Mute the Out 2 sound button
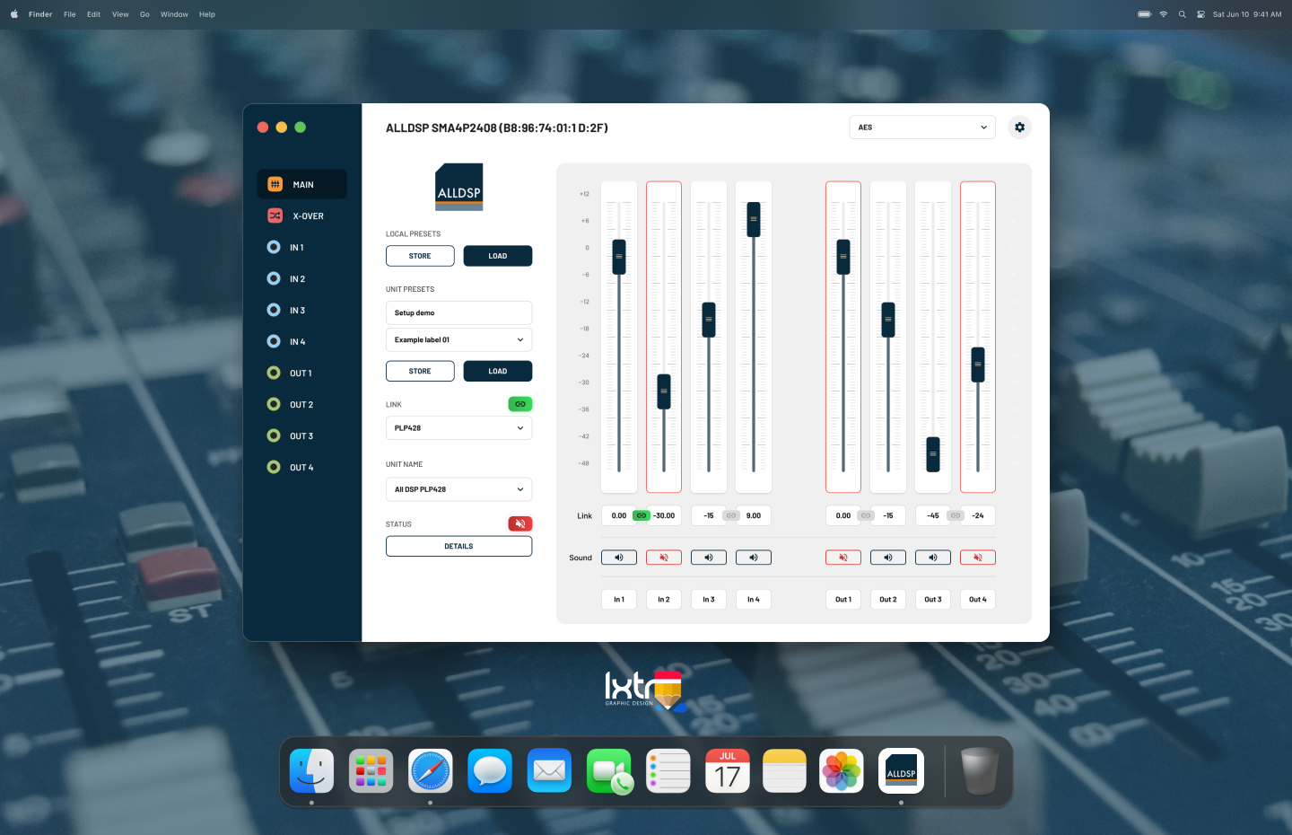This screenshot has width=1292, height=835. click(888, 558)
